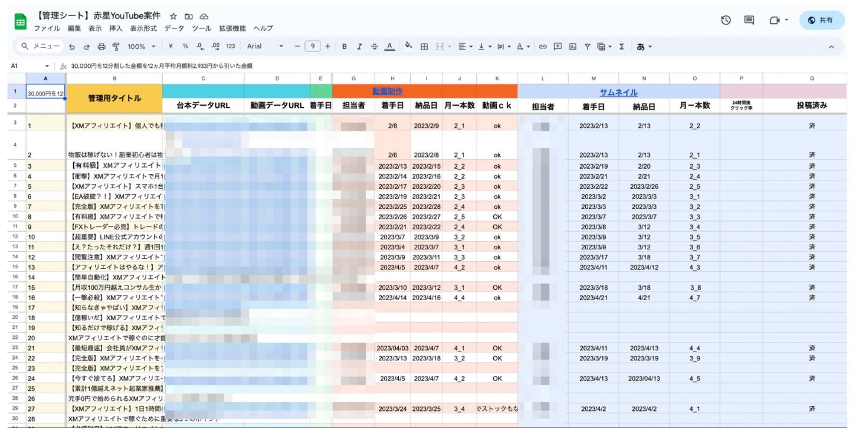Toggle italic formatting

359,47
